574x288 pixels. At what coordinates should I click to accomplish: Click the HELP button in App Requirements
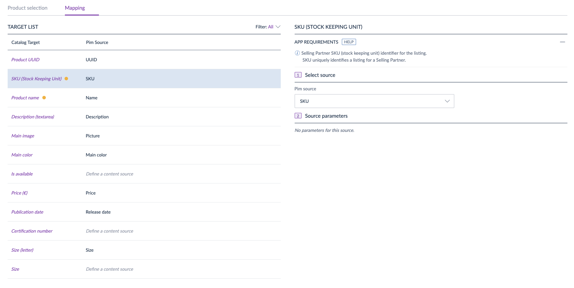[x=349, y=42]
